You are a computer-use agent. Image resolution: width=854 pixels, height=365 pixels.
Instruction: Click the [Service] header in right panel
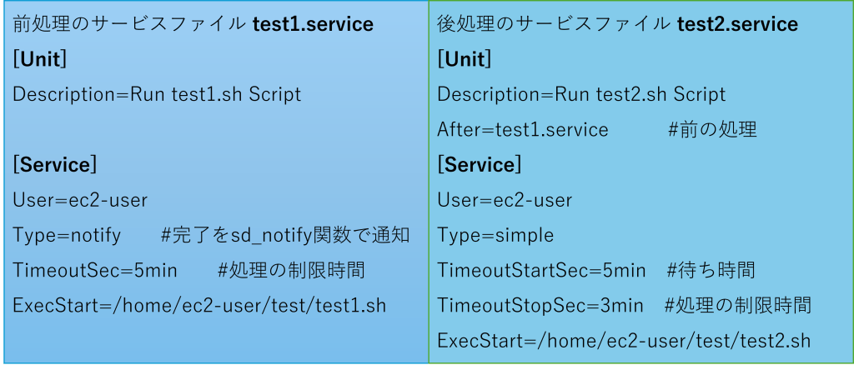point(480,165)
